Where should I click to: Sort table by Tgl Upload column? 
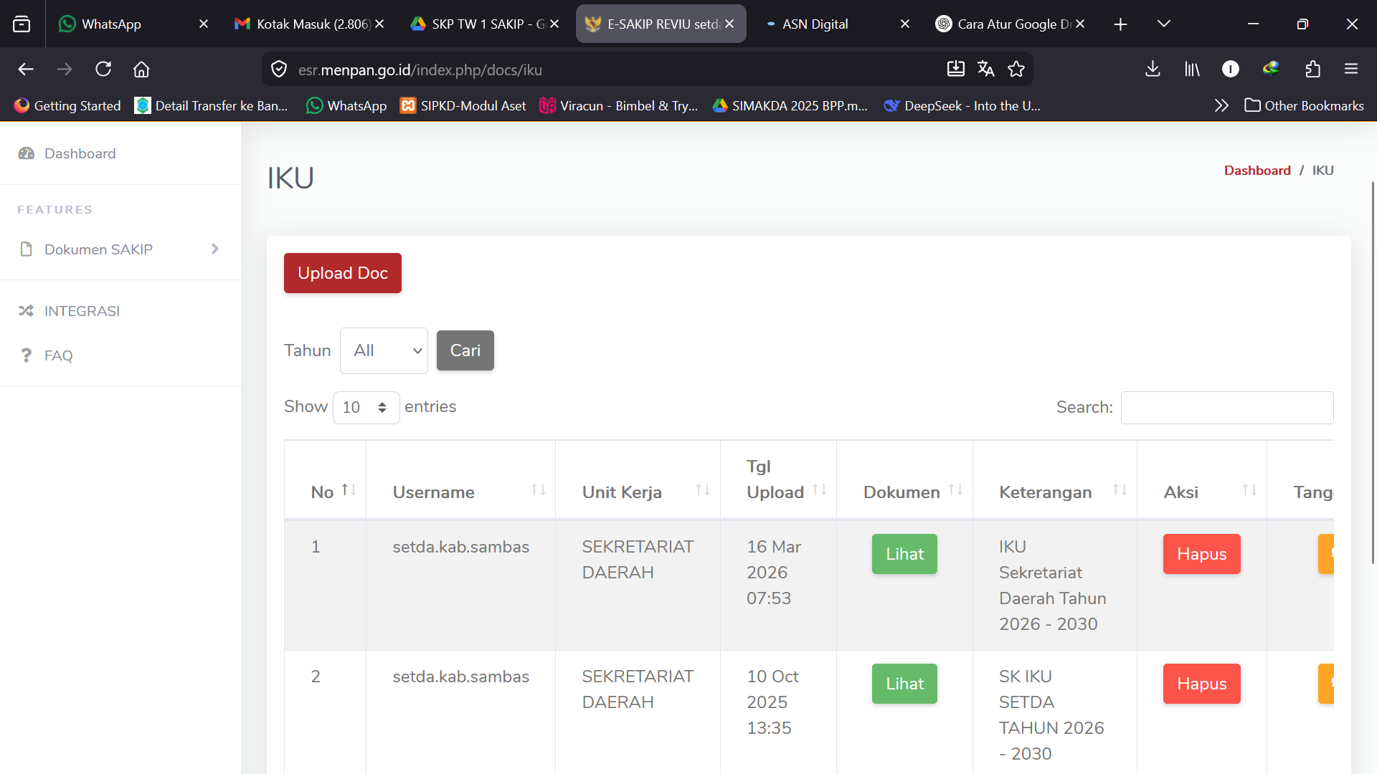(x=778, y=479)
